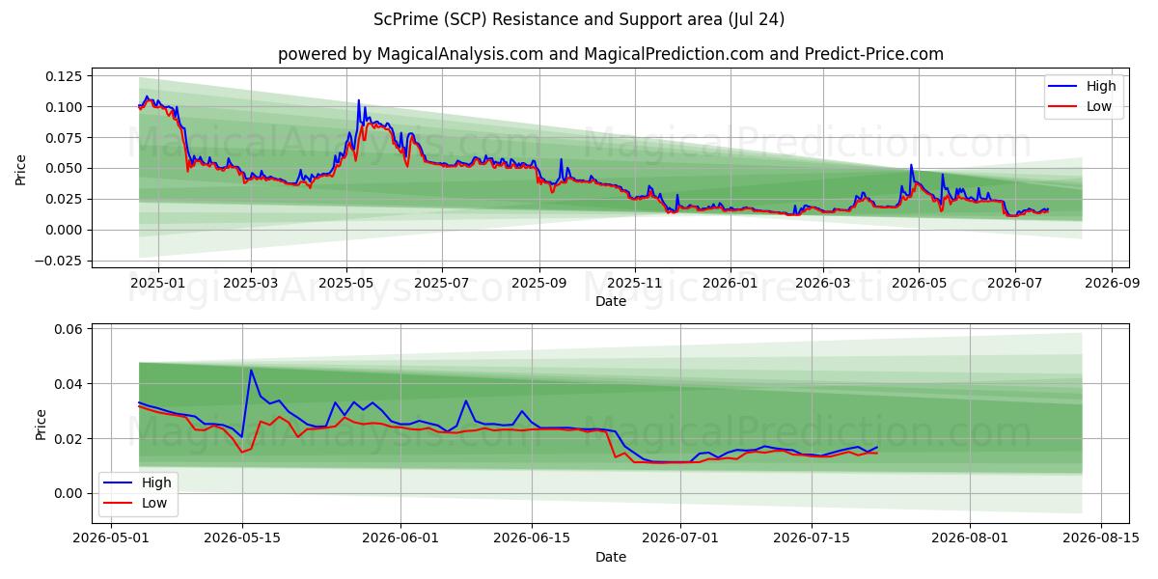Click the '2025-07' tick label on upper chart

pos(441,284)
